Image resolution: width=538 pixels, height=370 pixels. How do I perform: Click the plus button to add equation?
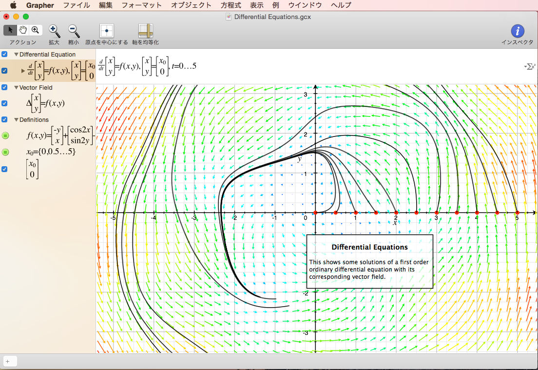pos(8,361)
